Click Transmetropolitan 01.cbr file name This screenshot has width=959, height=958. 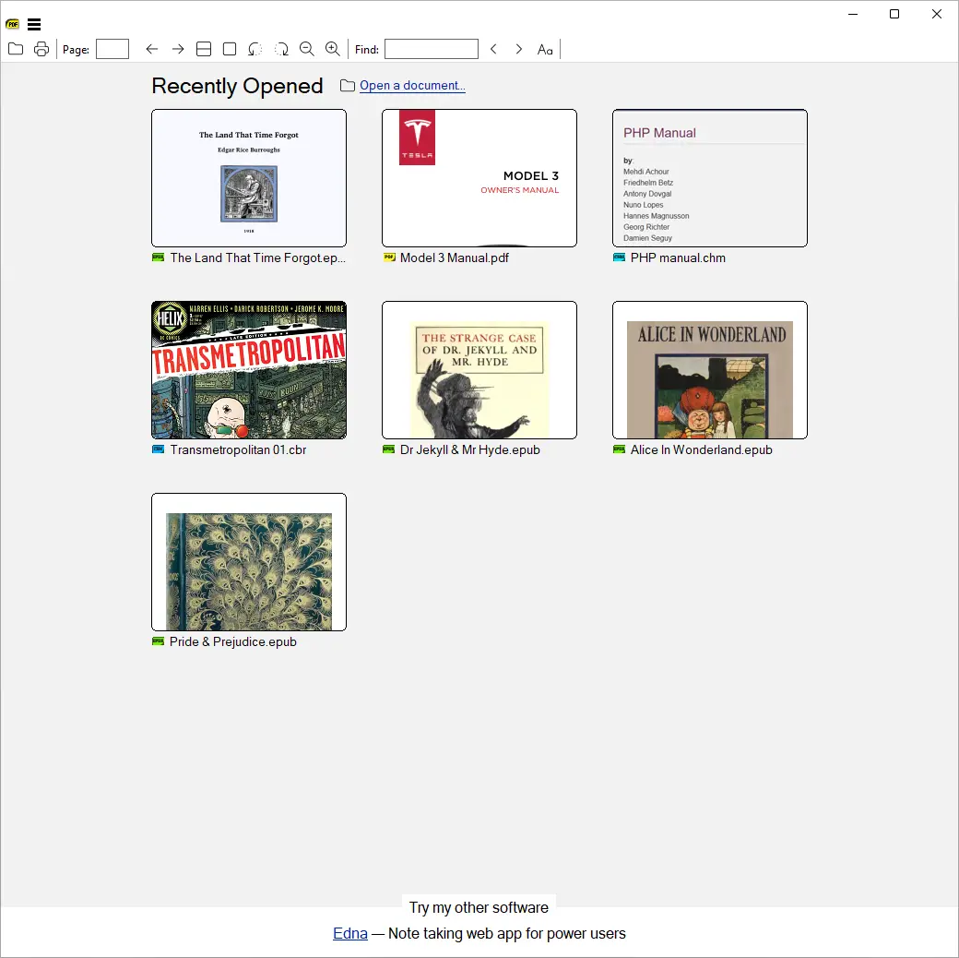point(238,449)
